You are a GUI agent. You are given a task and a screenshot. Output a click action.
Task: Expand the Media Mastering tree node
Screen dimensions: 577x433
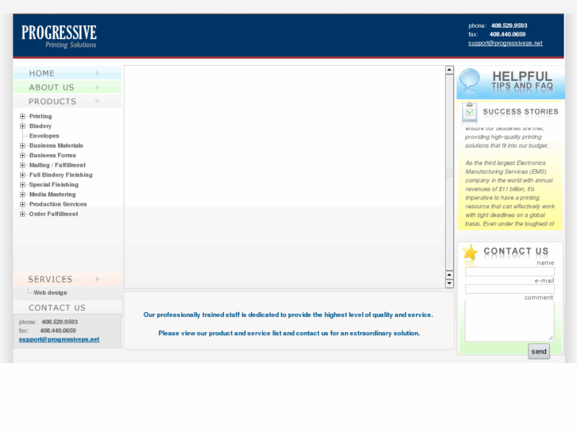tap(22, 194)
